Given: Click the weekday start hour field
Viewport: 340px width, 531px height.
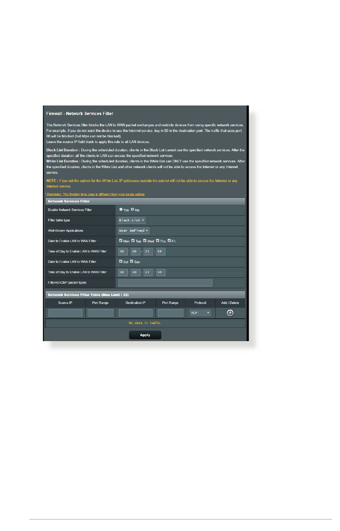Looking at the screenshot, I should click(123, 251).
